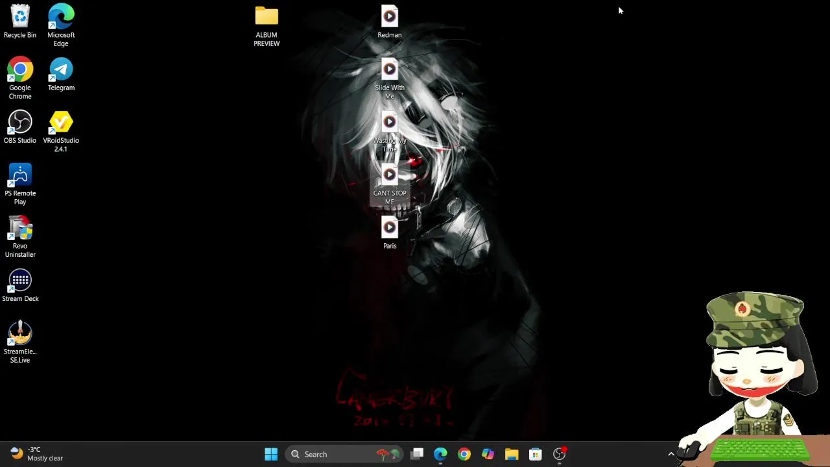Select the Wasting My Time media file
The width and height of the screenshot is (830, 467).
tap(390, 132)
